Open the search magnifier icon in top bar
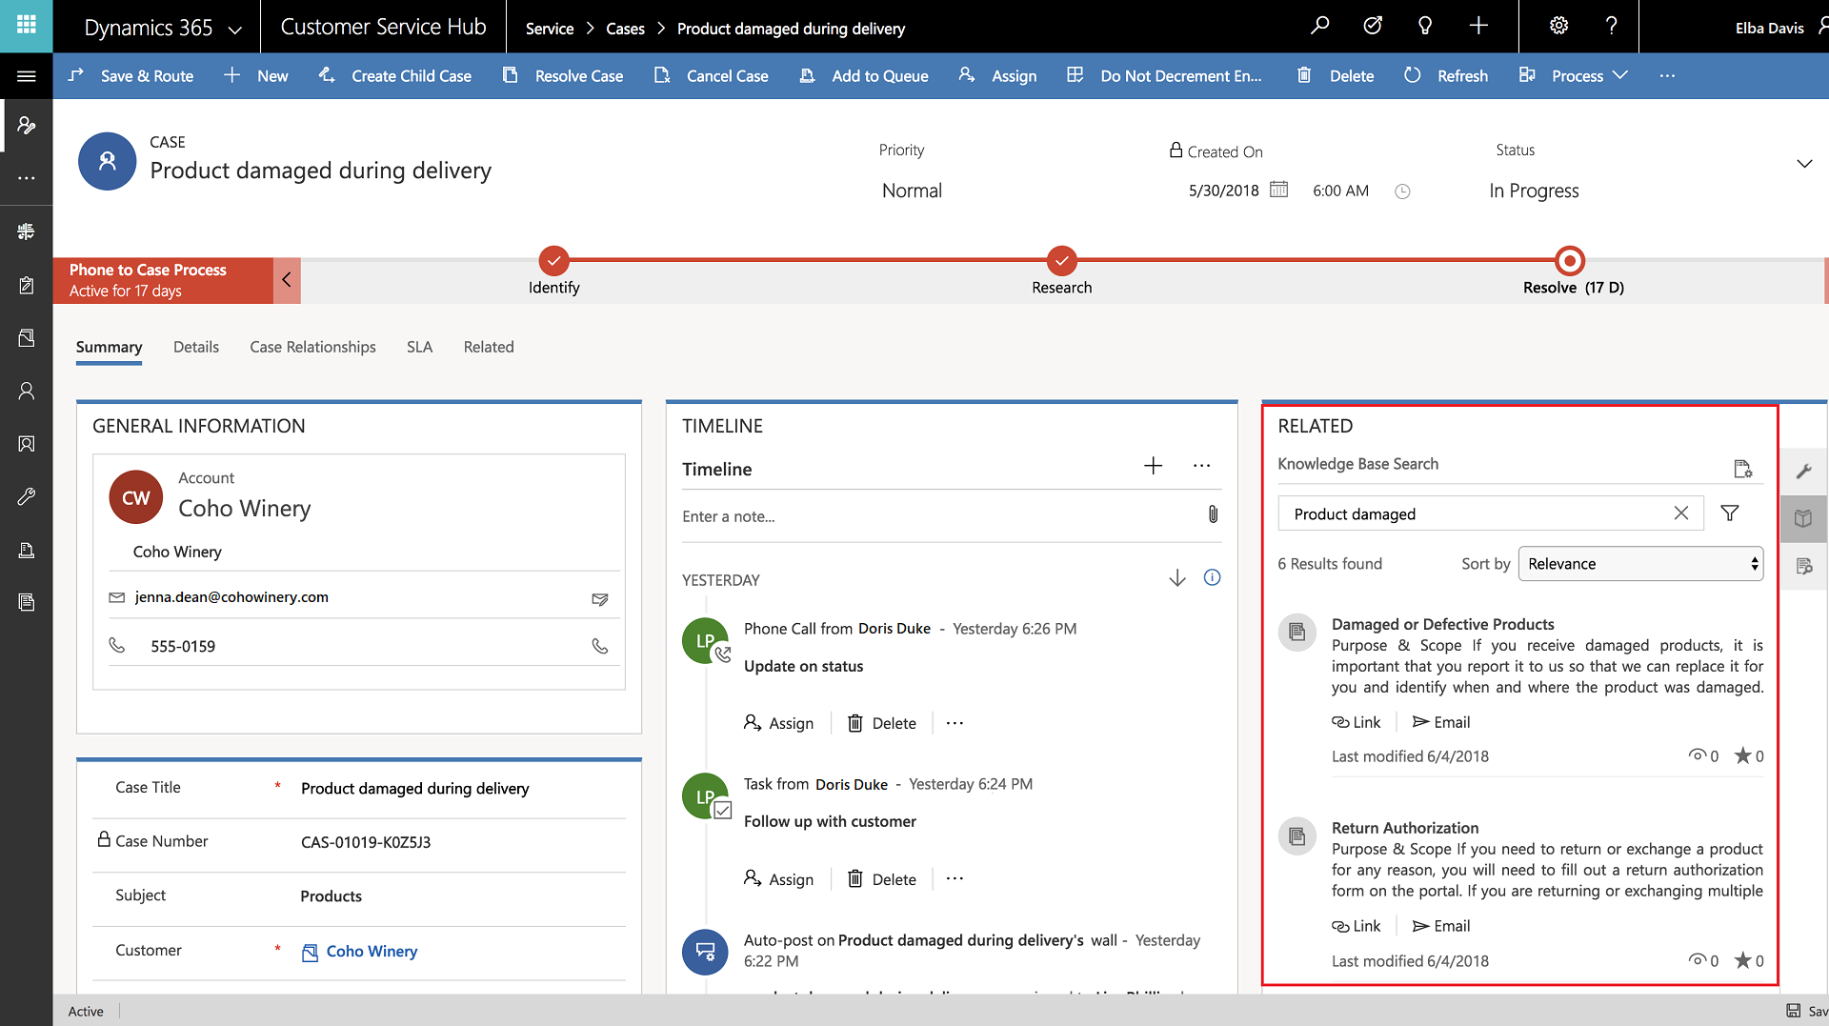The image size is (1829, 1026). [1319, 26]
